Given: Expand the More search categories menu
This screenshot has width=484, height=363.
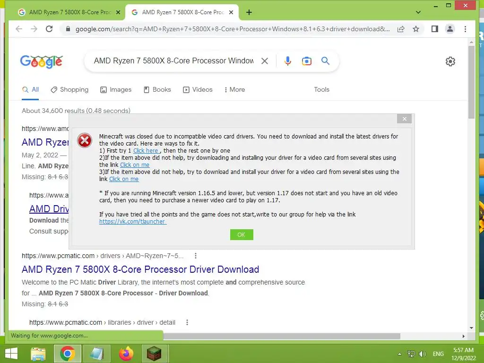Looking at the screenshot, I should 234,89.
